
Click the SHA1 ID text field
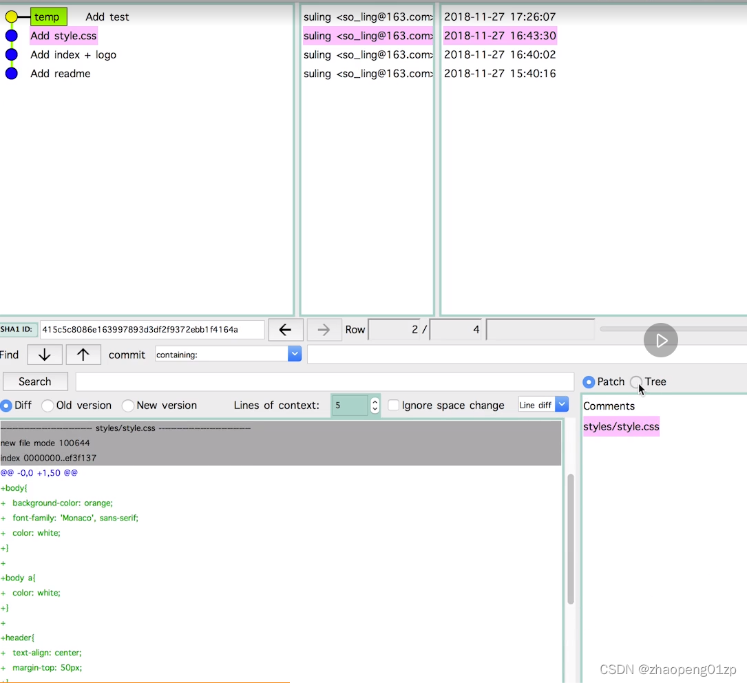point(152,330)
